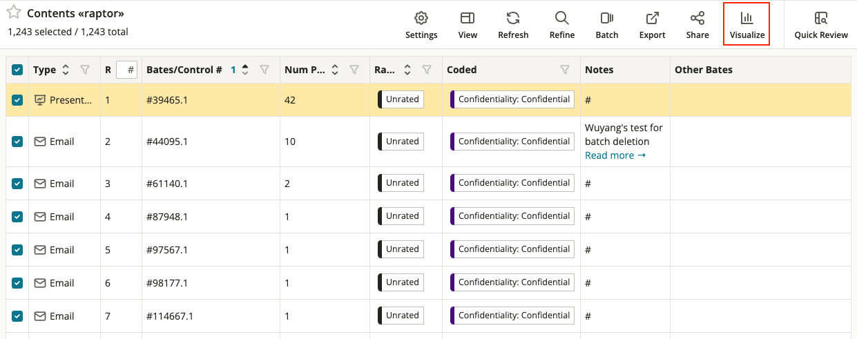
Task: Open filter for Num Pages column
Action: pos(354,70)
